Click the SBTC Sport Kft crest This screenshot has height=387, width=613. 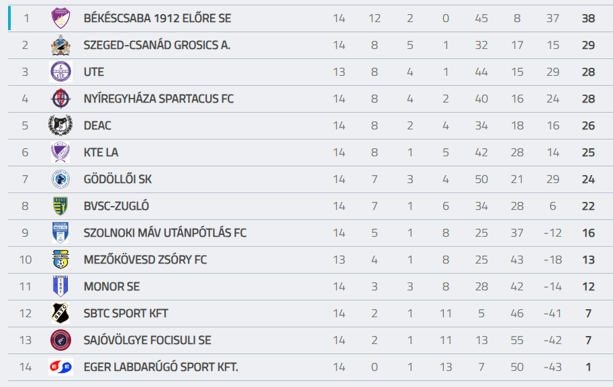pos(60,313)
